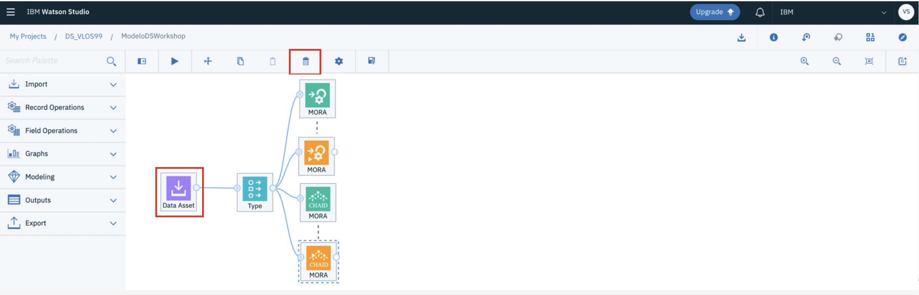Click the copy icon in toolbar
Image resolution: width=919 pixels, height=295 pixels.
pos(240,61)
